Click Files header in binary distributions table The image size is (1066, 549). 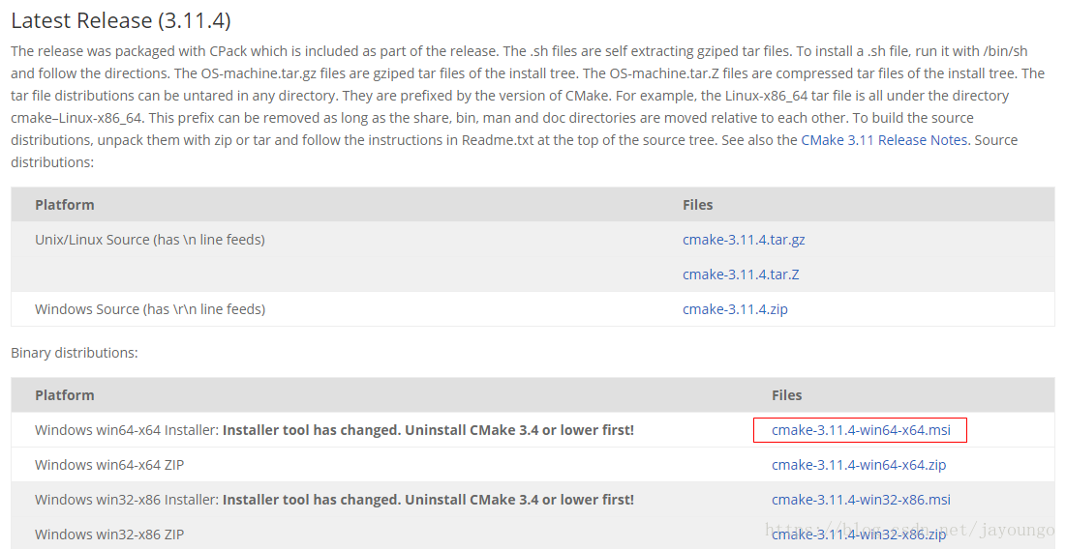(x=786, y=395)
